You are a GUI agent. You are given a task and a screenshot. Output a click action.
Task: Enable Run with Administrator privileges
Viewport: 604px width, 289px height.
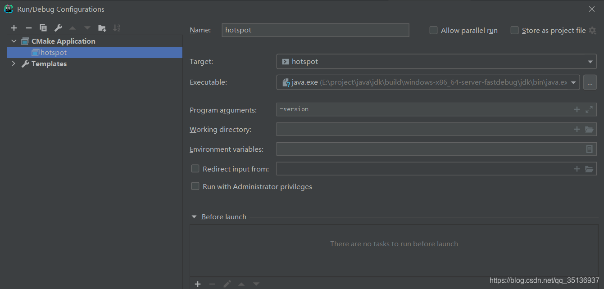195,186
